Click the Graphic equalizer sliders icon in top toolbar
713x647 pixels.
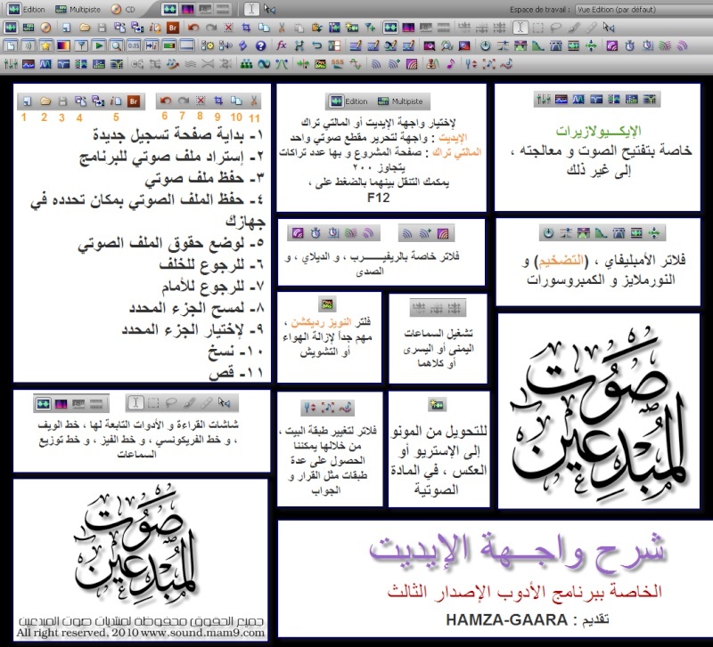tap(11, 64)
